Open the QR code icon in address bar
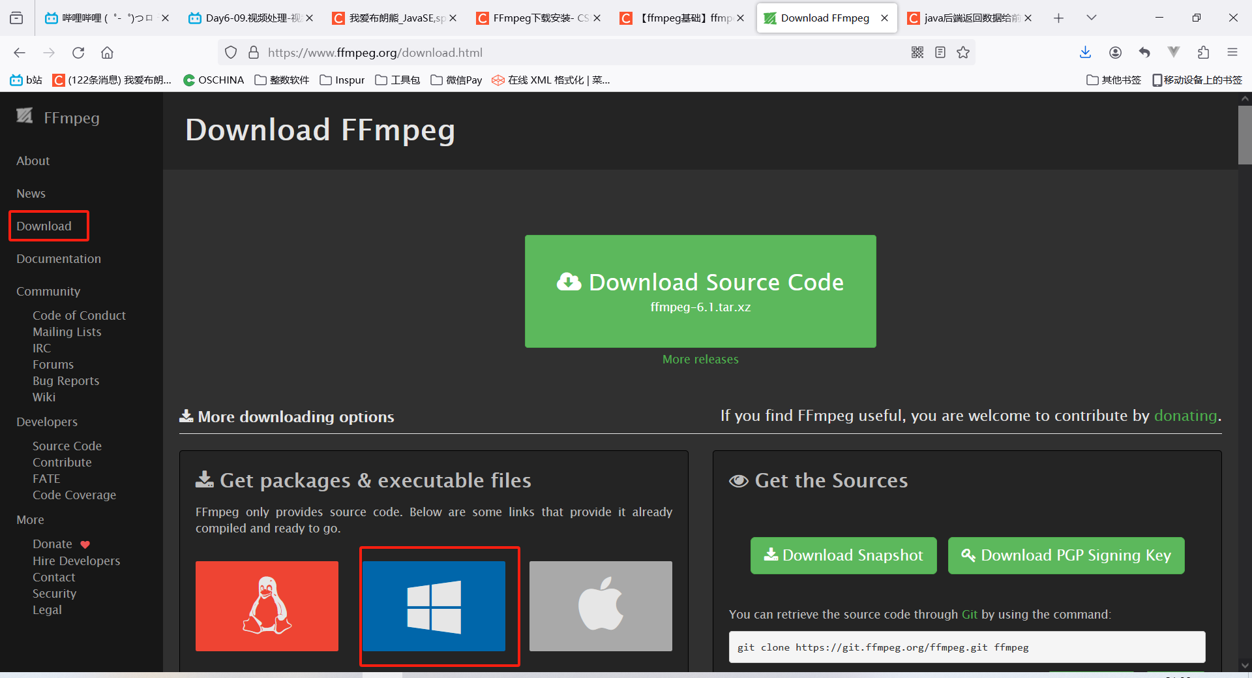 pos(917,53)
